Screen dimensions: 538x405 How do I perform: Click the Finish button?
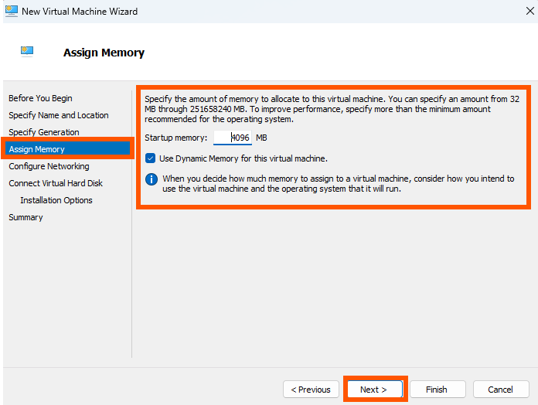pos(438,390)
